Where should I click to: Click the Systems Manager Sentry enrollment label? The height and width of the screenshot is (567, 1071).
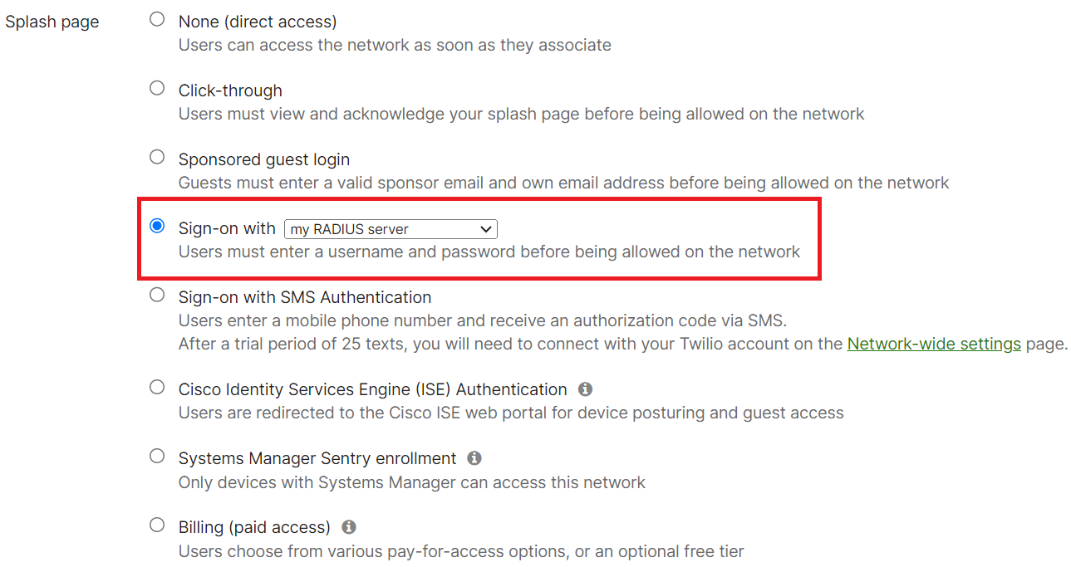(317, 458)
